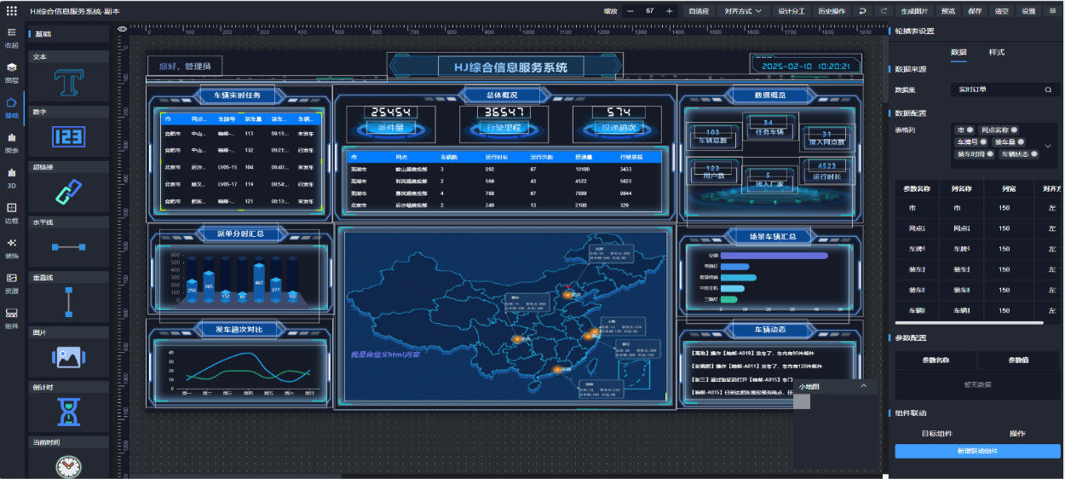Click the 新增联动组件 button
The height and width of the screenshot is (479, 1065).
click(977, 451)
